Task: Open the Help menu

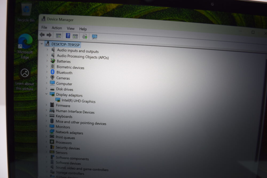Action: [83, 29]
